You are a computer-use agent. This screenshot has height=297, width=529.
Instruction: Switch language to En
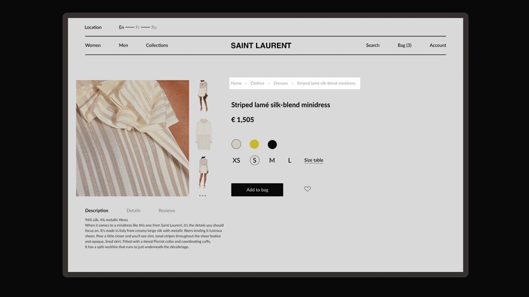[122, 27]
